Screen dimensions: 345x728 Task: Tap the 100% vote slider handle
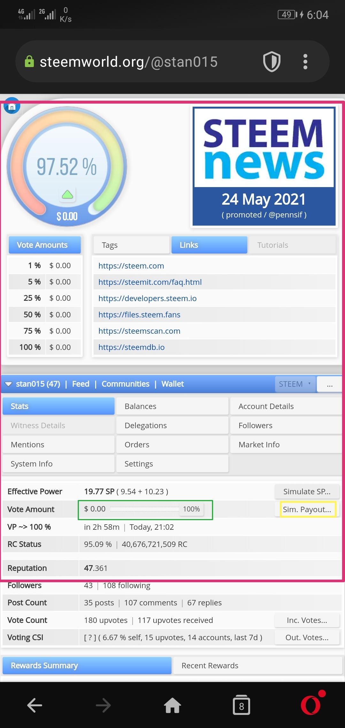[x=191, y=509]
